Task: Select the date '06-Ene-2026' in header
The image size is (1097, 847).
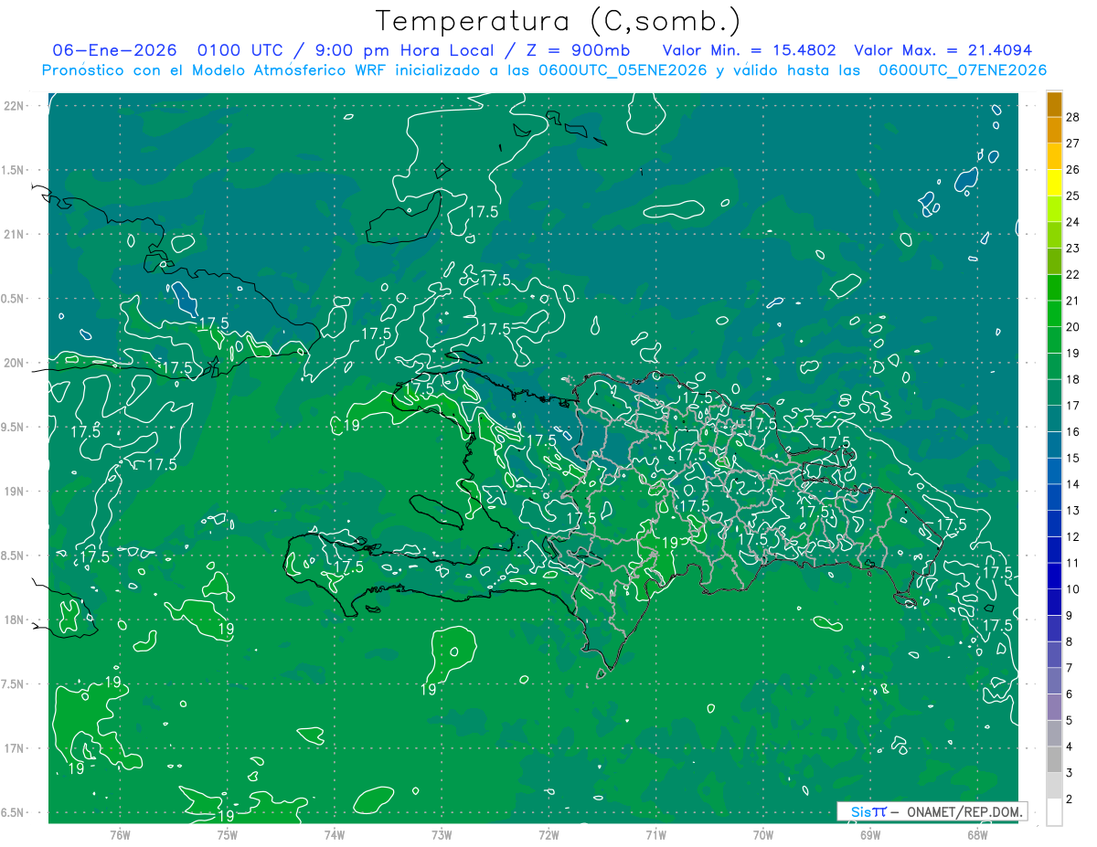Action: [x=114, y=50]
